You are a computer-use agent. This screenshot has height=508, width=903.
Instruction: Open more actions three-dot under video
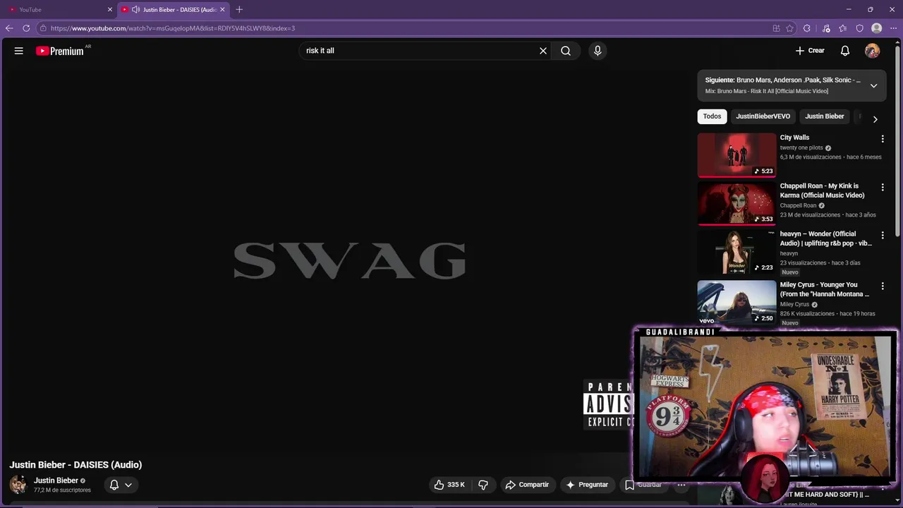coord(681,485)
